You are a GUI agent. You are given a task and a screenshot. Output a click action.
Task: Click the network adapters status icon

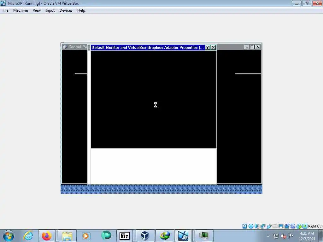pos(263,226)
